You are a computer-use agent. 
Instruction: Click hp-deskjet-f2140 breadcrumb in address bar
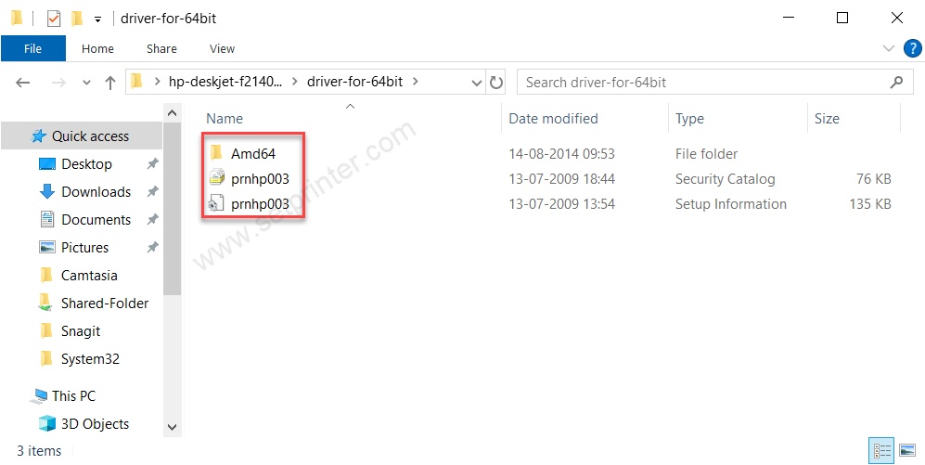tap(226, 82)
